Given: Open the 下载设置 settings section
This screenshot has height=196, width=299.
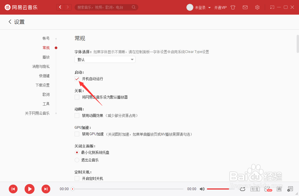Looking at the screenshot, I should [x=42, y=85].
